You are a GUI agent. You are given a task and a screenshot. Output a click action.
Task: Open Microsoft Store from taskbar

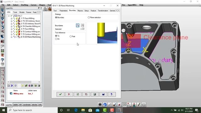coord(90,110)
